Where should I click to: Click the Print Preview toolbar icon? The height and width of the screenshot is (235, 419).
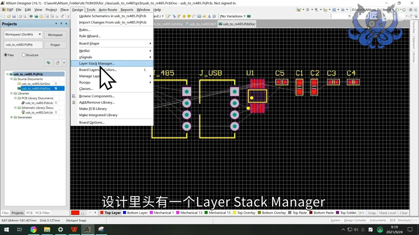click(25, 16)
